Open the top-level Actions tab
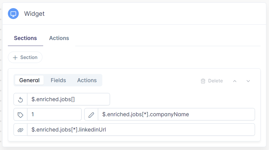The width and height of the screenshot is (269, 150). click(x=59, y=38)
